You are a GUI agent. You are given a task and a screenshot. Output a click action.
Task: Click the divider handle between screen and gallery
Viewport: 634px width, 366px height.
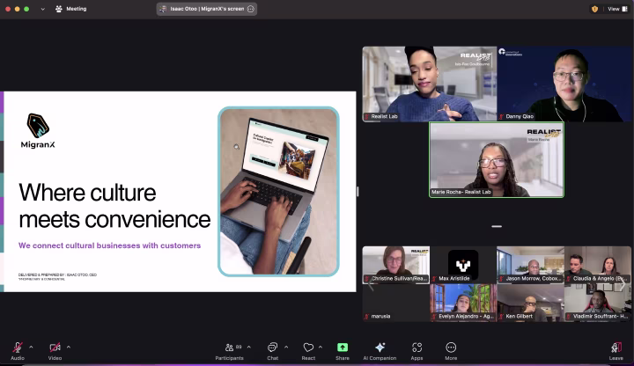(x=358, y=192)
